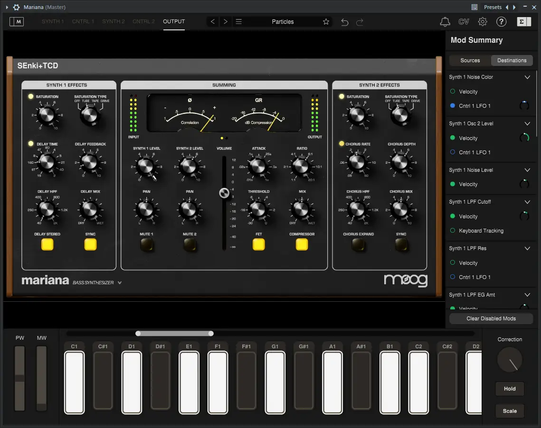Click the compressor Threshold knob
The height and width of the screenshot is (428, 541).
[x=258, y=210]
